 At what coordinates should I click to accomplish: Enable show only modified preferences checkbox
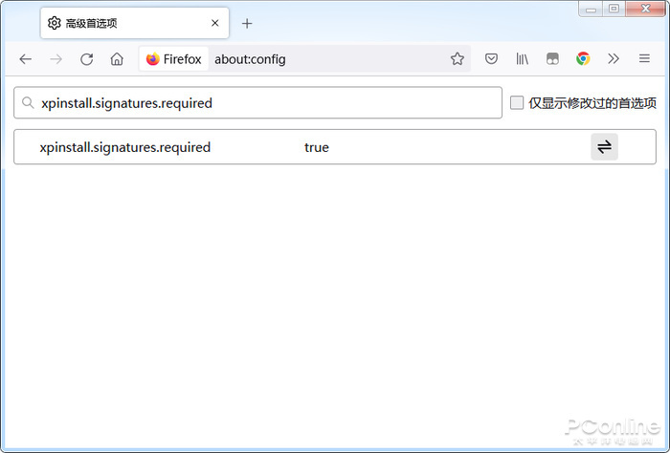517,103
